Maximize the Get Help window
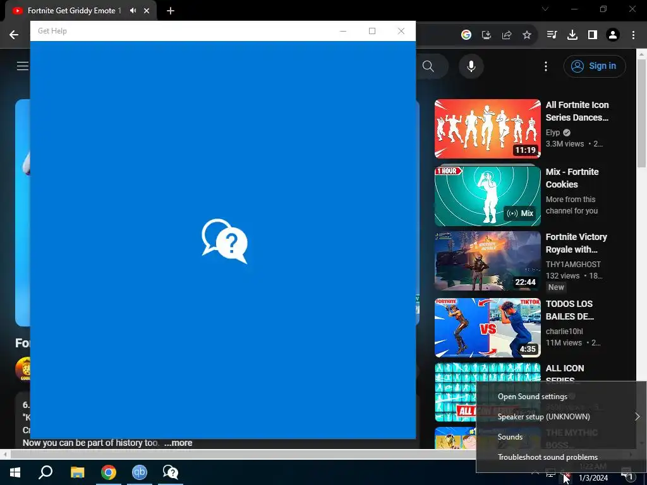 click(x=372, y=31)
